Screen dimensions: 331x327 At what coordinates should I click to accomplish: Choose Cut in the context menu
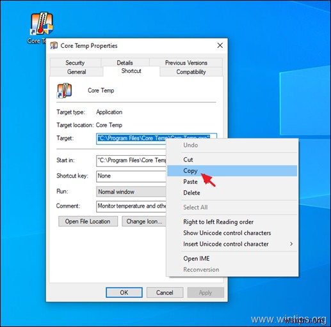232,160
